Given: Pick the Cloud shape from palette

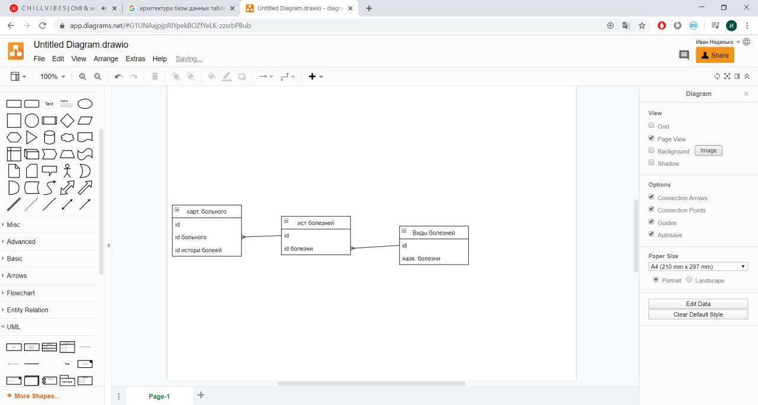Looking at the screenshot, I should click(x=68, y=137).
